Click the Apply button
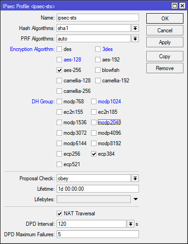Image resolution: width=188 pixels, height=244 pixels. pos(165,42)
